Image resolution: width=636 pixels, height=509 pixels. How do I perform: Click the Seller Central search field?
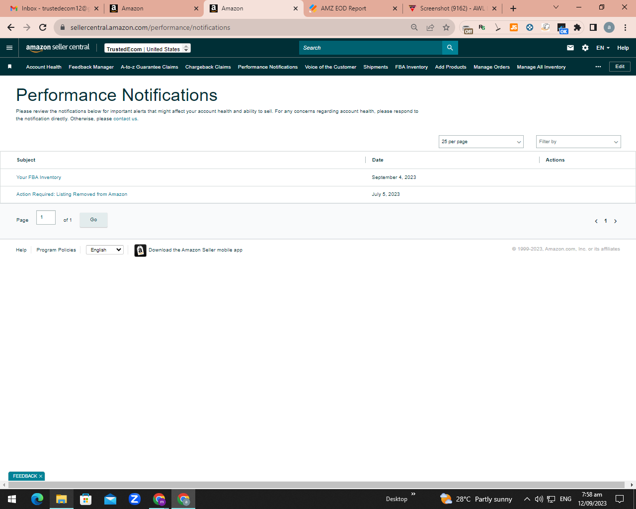[371, 48]
